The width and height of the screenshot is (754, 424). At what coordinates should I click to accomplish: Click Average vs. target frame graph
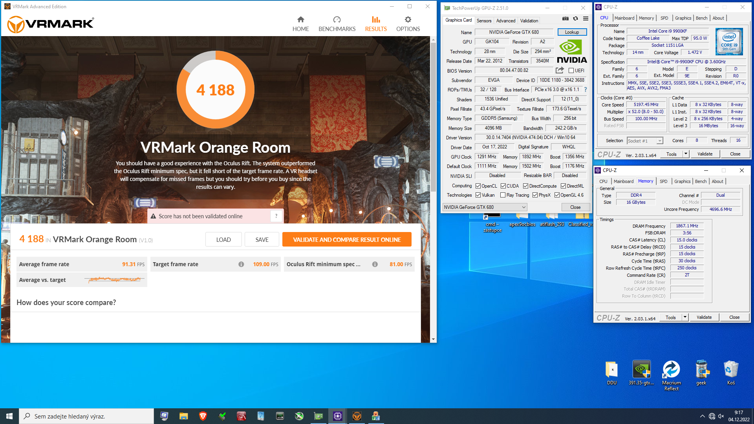(115, 280)
